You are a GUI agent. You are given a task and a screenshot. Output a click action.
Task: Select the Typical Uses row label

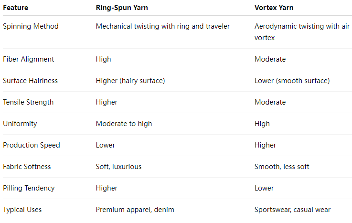(22, 210)
